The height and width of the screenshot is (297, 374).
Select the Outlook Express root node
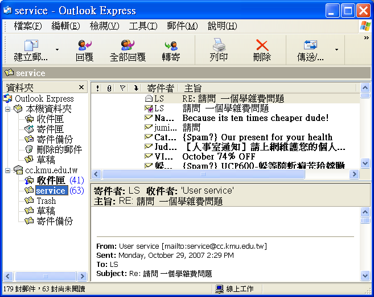44,98
